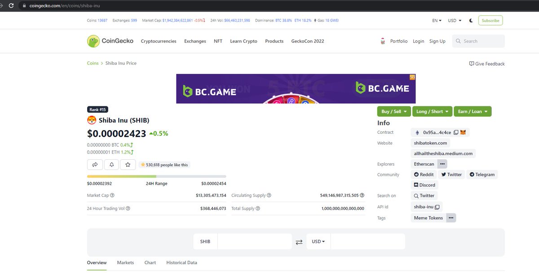The height and width of the screenshot is (275, 539).
Task: Click the Market Cap info question icon
Action: tap(112, 196)
